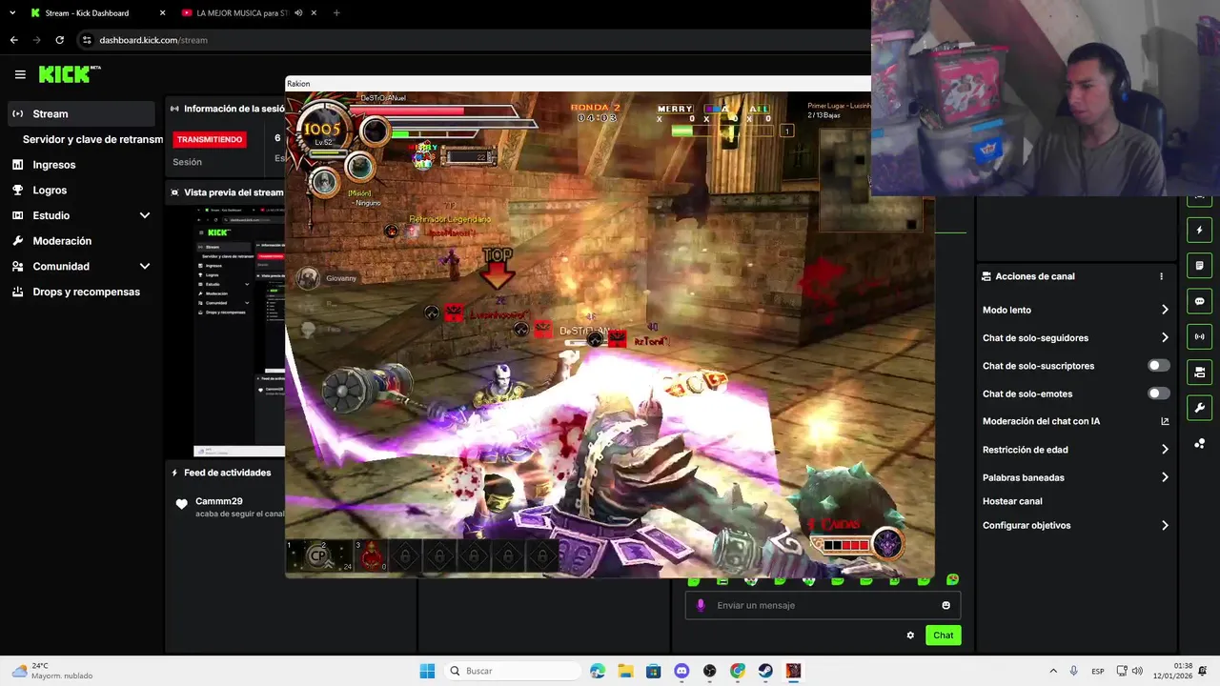Mute the YouTube tab audio icon

coord(298,13)
